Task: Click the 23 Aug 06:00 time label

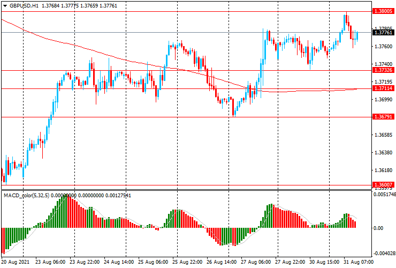Action: (50, 262)
